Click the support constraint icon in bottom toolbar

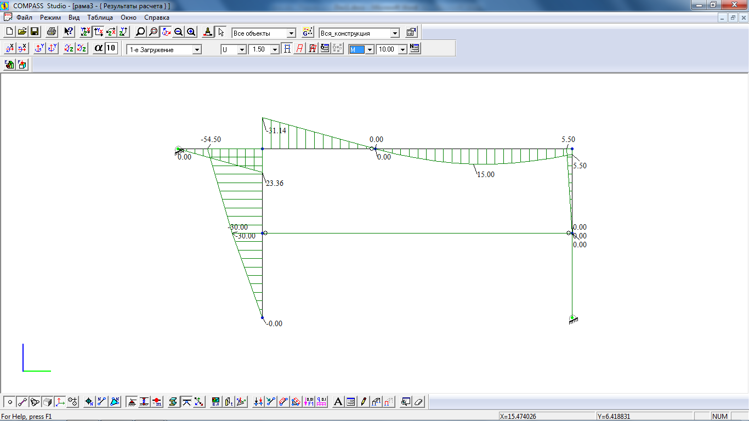coord(132,402)
